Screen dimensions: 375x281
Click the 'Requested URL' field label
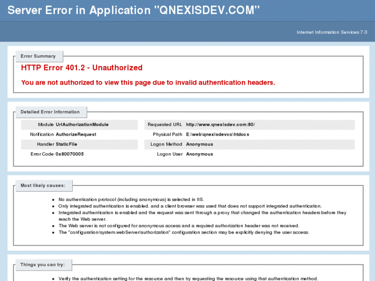tap(165, 125)
